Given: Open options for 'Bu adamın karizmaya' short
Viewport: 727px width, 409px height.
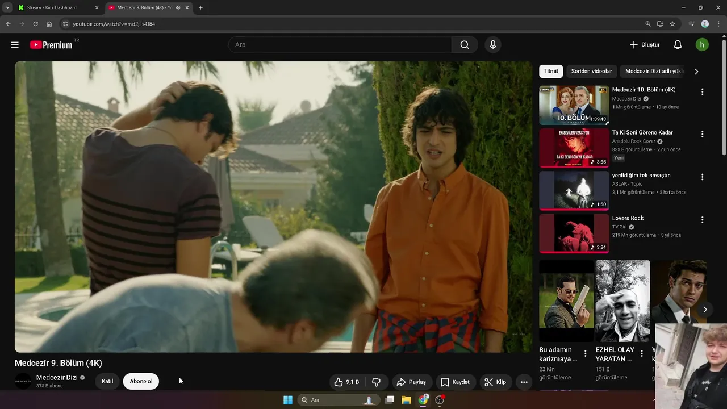Looking at the screenshot, I should (x=585, y=353).
